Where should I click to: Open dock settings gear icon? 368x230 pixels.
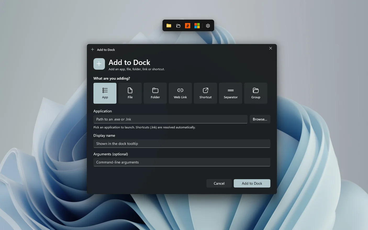coord(208,26)
